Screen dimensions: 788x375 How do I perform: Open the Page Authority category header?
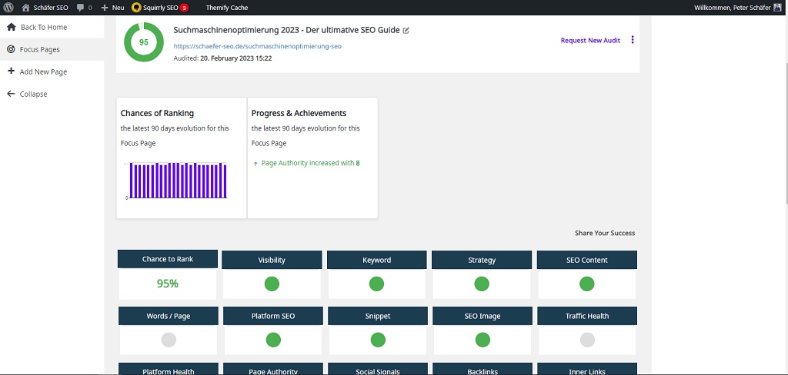pyautogui.click(x=273, y=369)
